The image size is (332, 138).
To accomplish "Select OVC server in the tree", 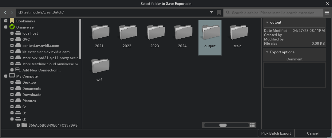I will (x=26, y=40).
